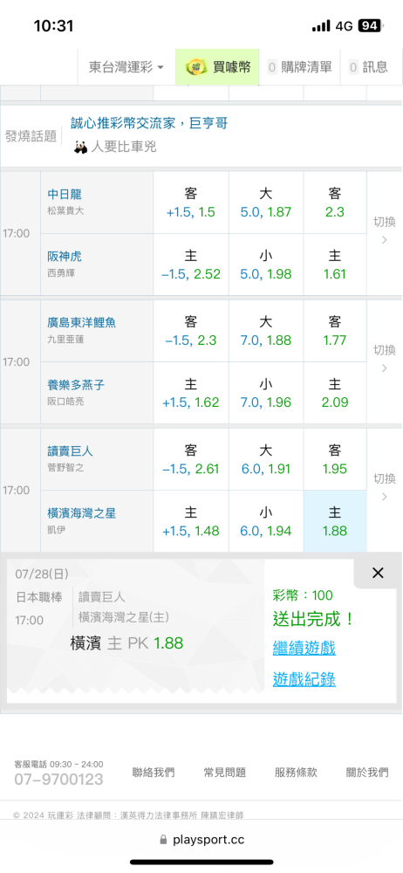The image size is (403, 873).
Task: Open the 讀賣巨人 team link
Action: coord(70,450)
